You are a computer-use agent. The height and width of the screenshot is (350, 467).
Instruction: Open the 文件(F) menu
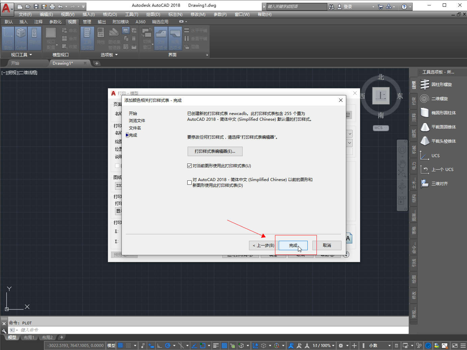[x=25, y=14]
